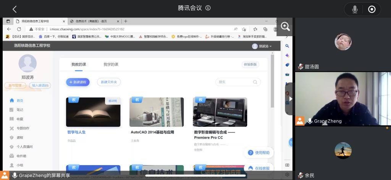The image size is (391, 180).
Task: Click 移动到 on the 哲学与人生 card
Action: click(x=113, y=101)
